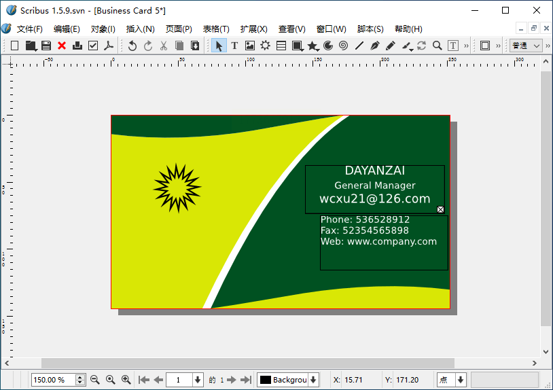Viewport: 553px width, 390px height.
Task: Go to the last page arrow
Action: point(246,380)
